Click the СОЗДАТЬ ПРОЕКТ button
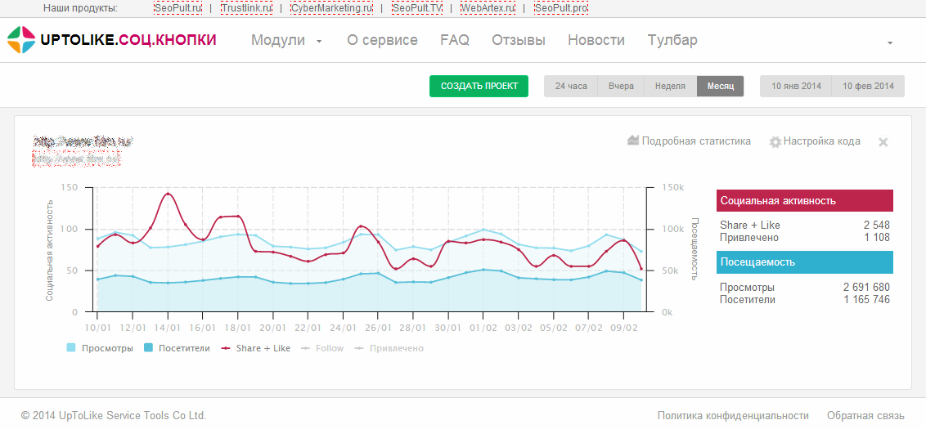926x429 pixels. tap(479, 86)
